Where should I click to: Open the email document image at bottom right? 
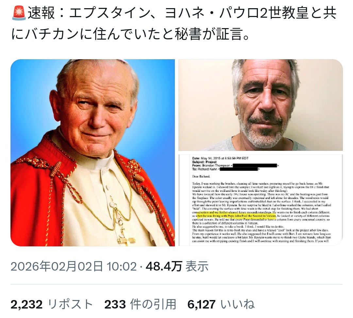coord(261,200)
